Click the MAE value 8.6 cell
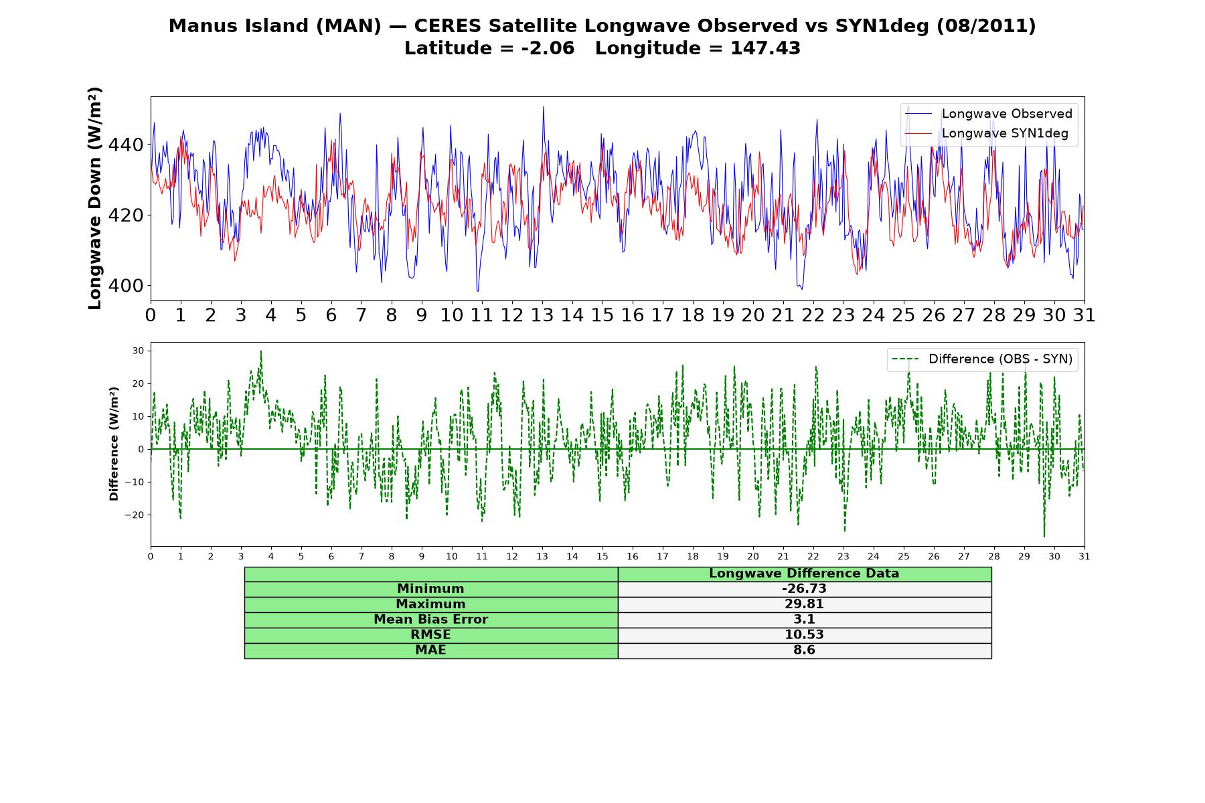1205x803 pixels. coord(804,650)
